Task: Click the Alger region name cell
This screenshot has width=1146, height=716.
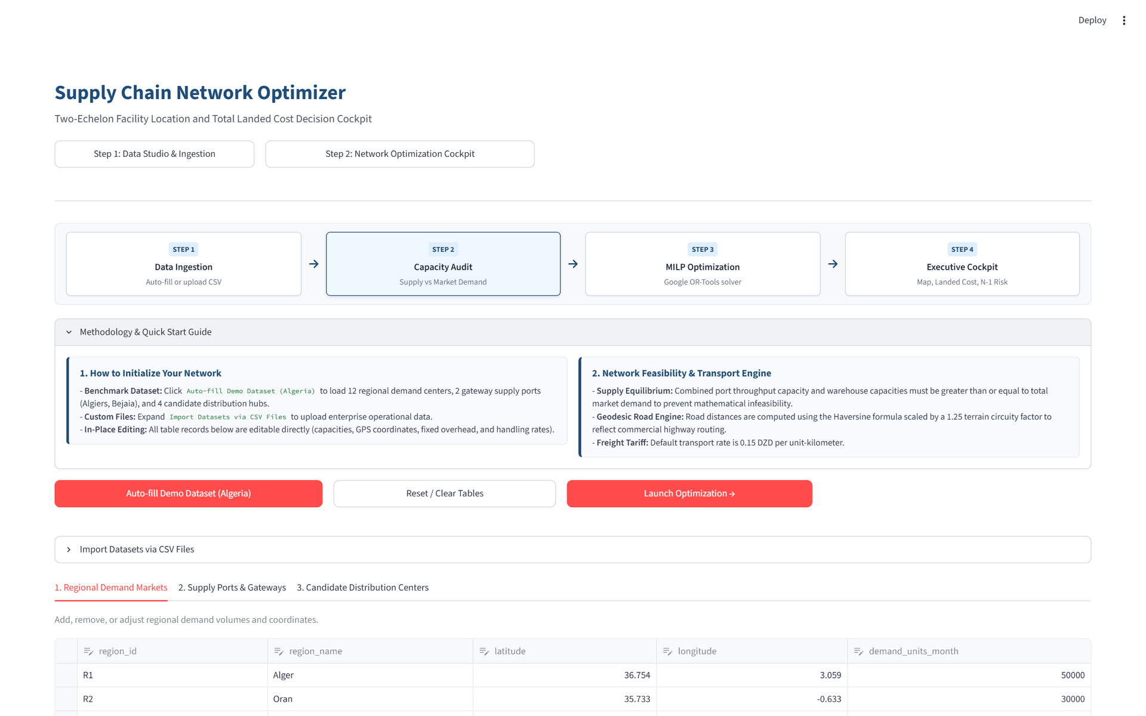Action: point(370,675)
